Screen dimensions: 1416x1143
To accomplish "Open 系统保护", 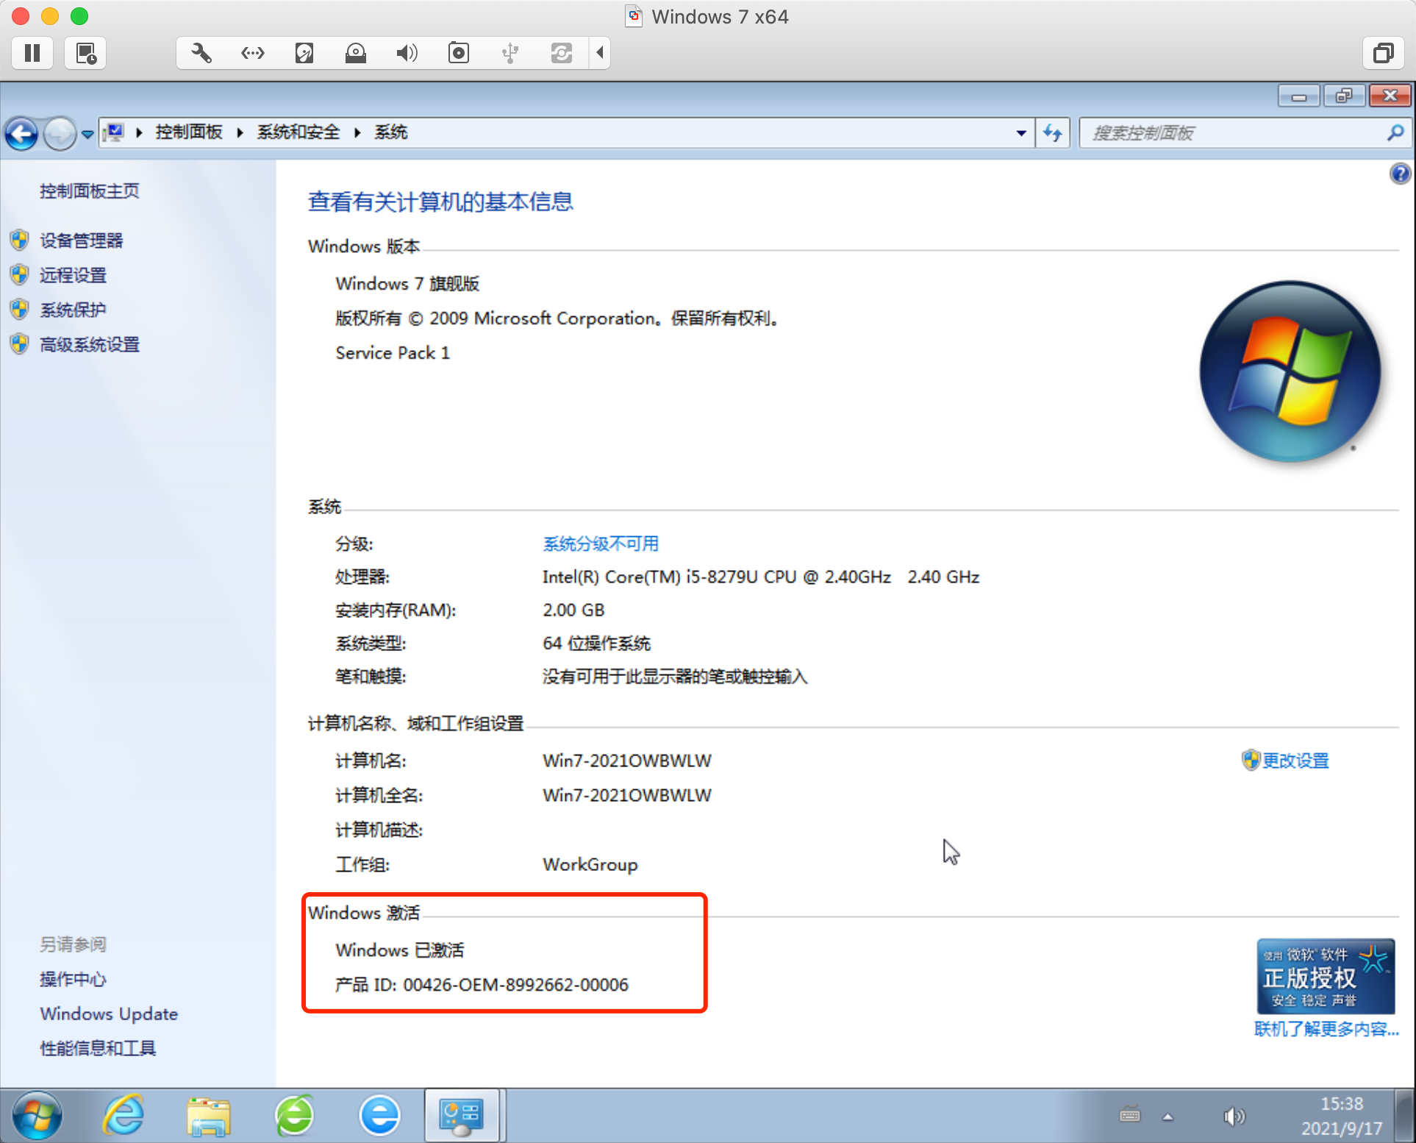I will [73, 310].
